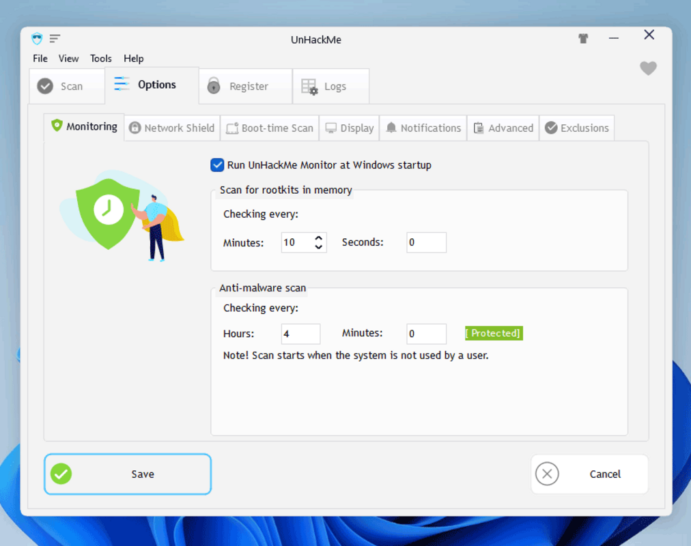691x546 pixels.
Task: Switch to the Advanced sub-tab
Action: point(503,128)
